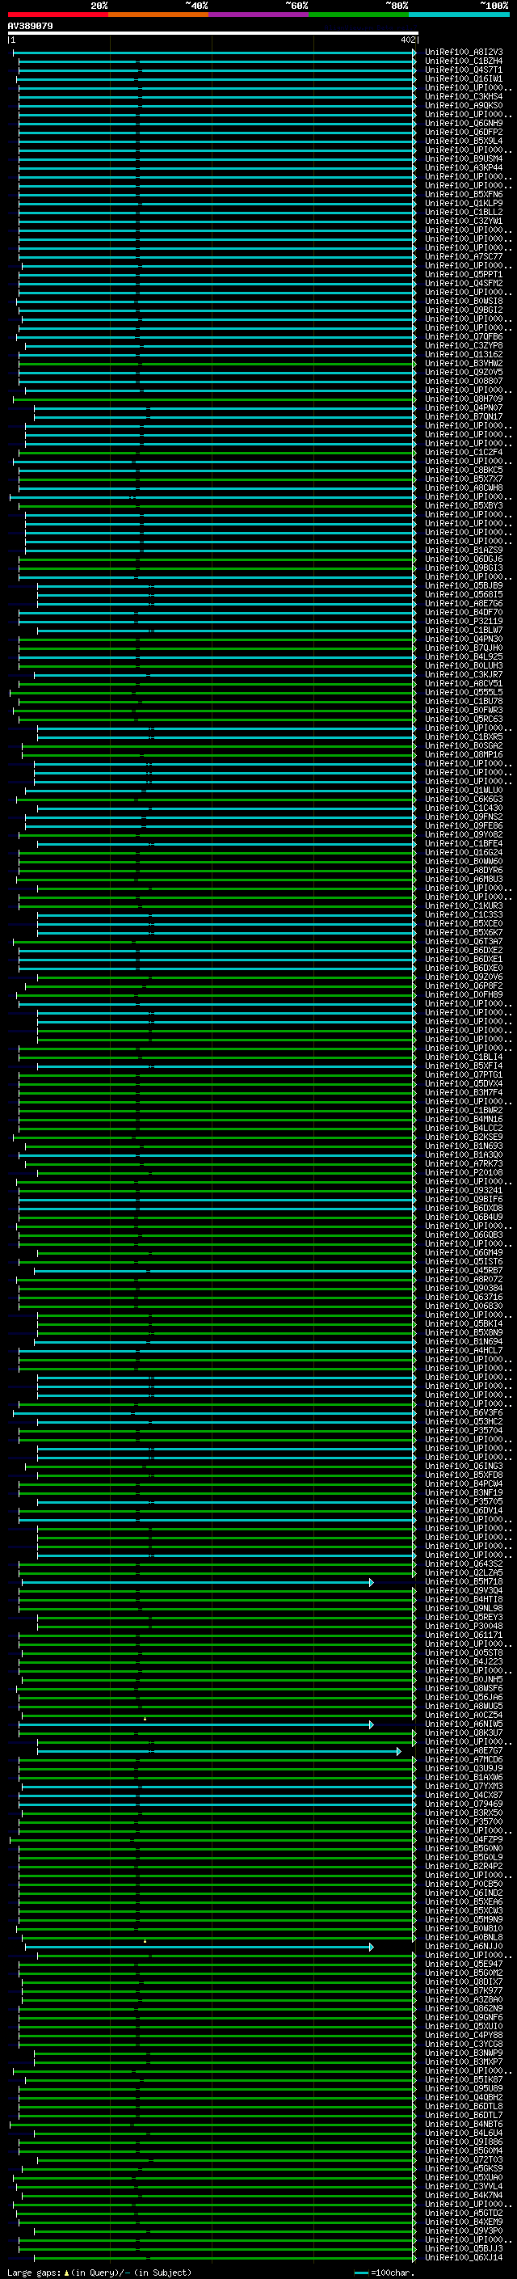Select the UniRef100_Q7QFB6 label

[463, 336]
